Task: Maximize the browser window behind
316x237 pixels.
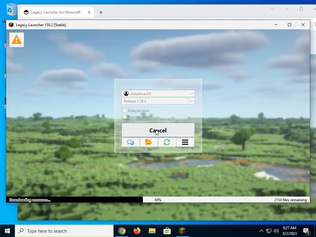Action: click(301, 9)
